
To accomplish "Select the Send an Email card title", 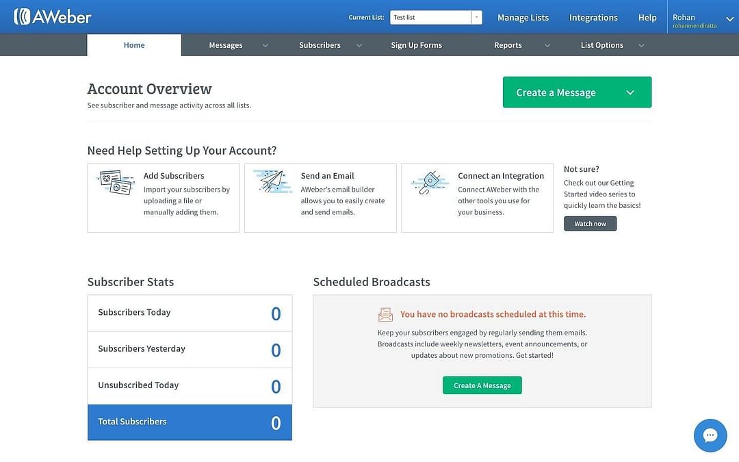I will (x=327, y=176).
